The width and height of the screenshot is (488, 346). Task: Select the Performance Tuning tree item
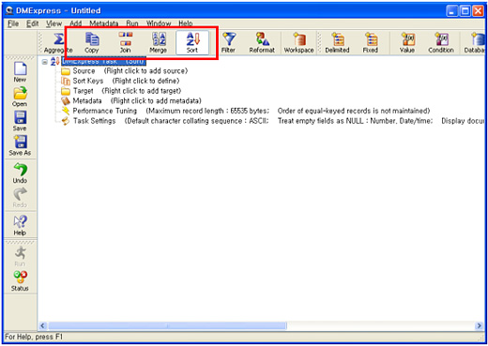105,111
